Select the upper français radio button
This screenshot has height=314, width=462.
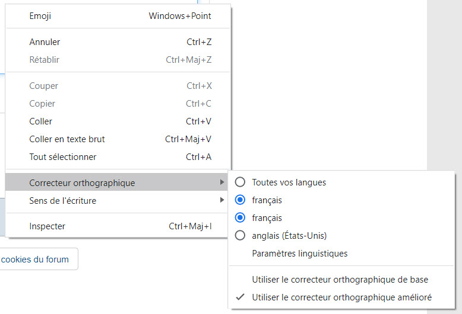tap(241, 200)
